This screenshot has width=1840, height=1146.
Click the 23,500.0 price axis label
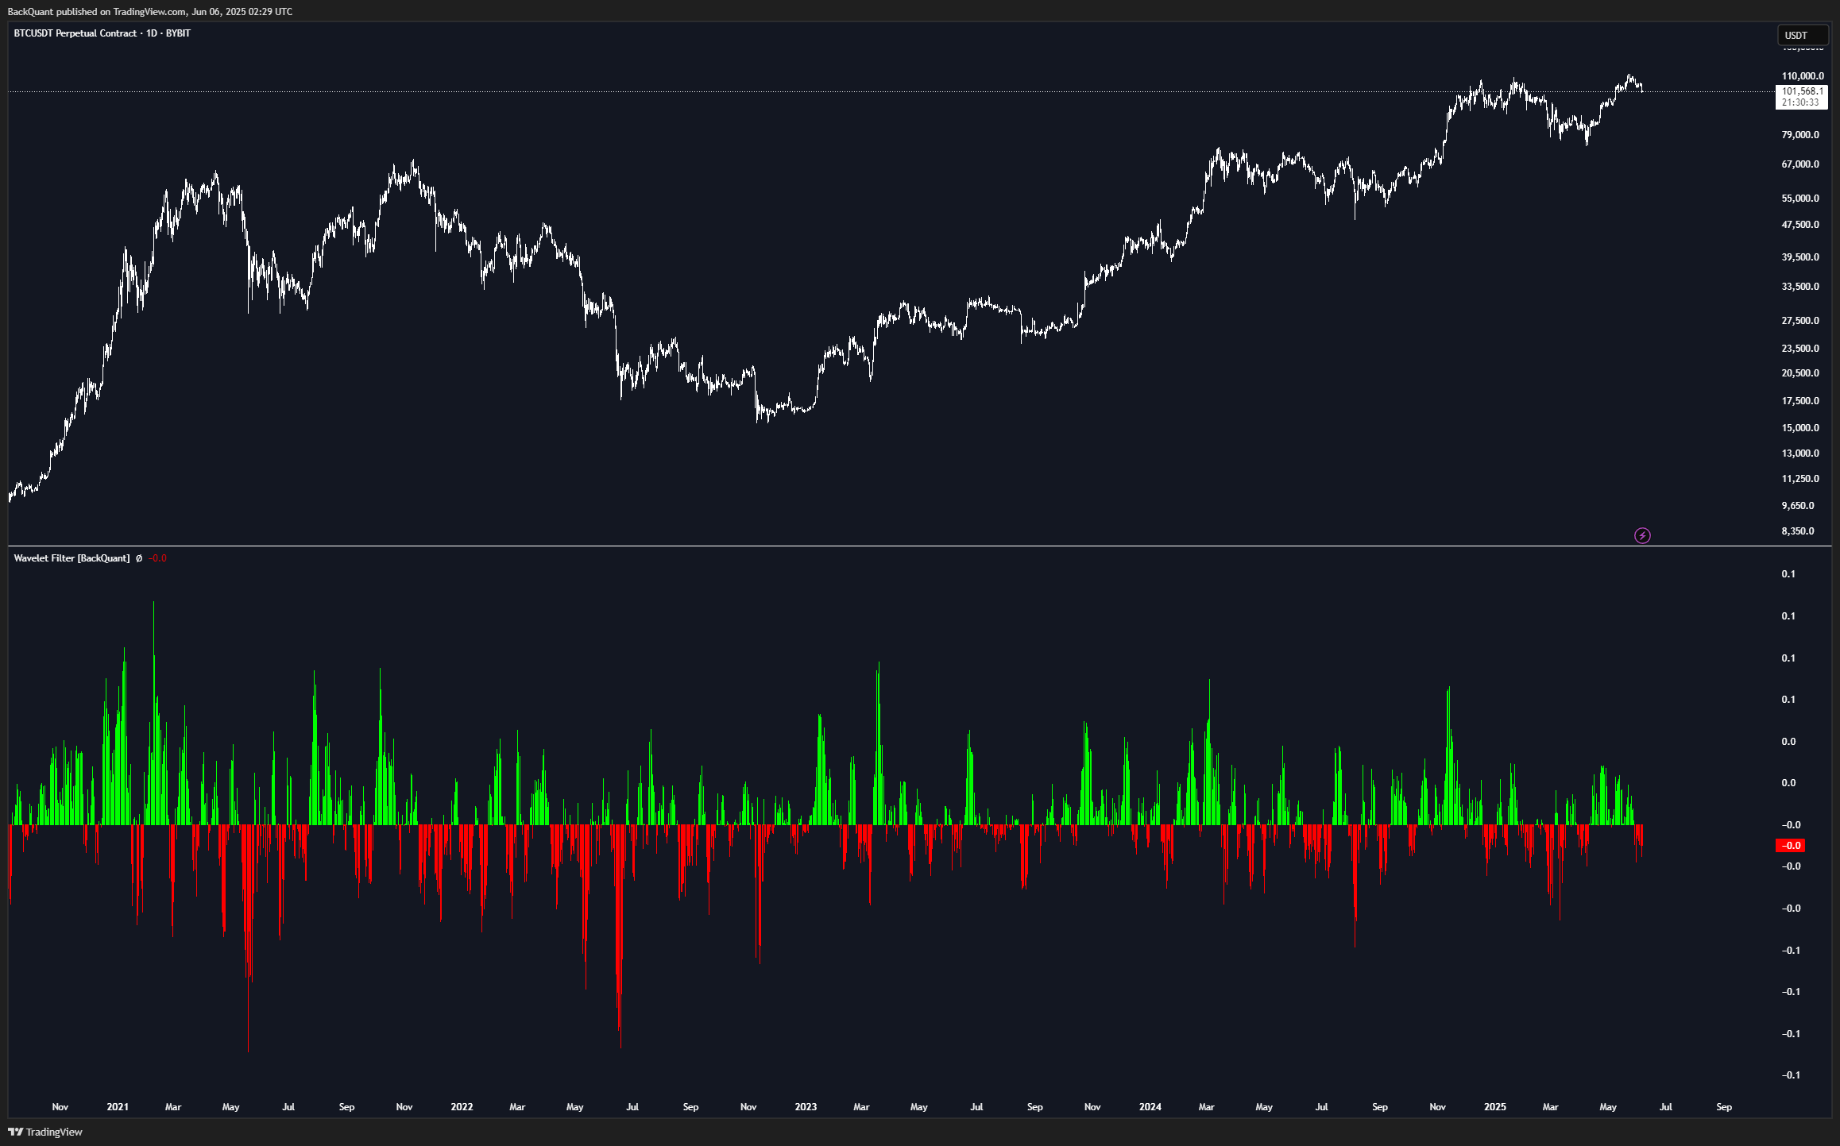(x=1800, y=349)
